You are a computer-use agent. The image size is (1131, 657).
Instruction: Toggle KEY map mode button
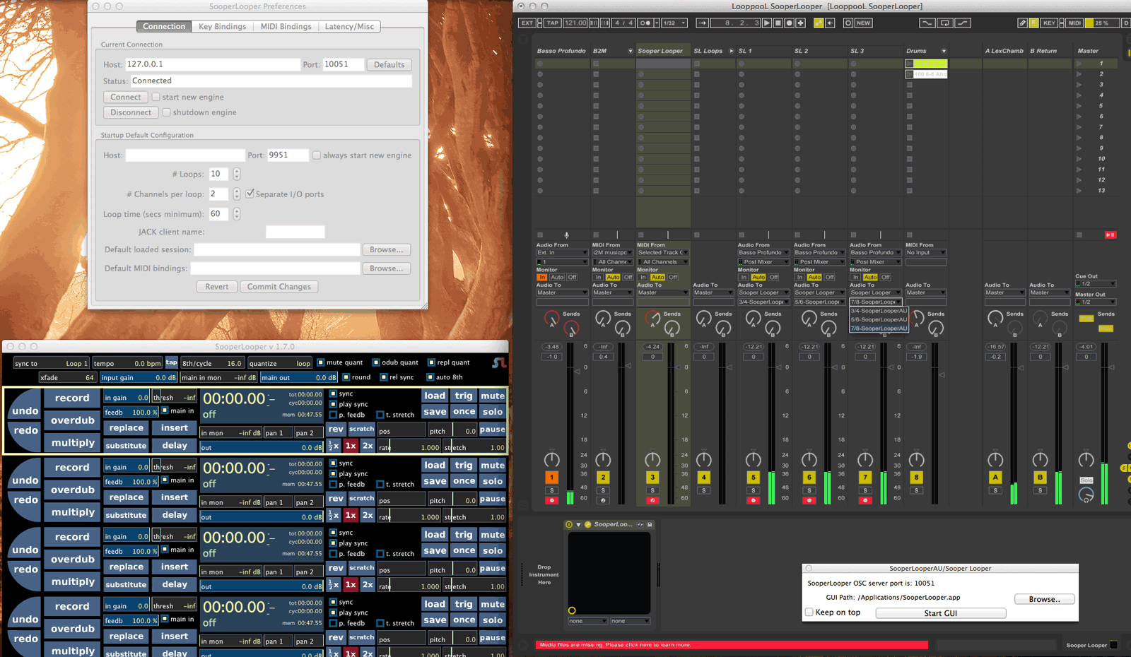point(1049,23)
